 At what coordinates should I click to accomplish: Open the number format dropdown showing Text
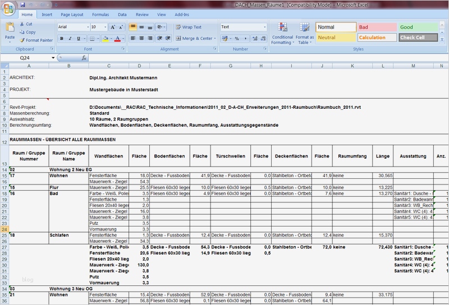pyautogui.click(x=264, y=27)
